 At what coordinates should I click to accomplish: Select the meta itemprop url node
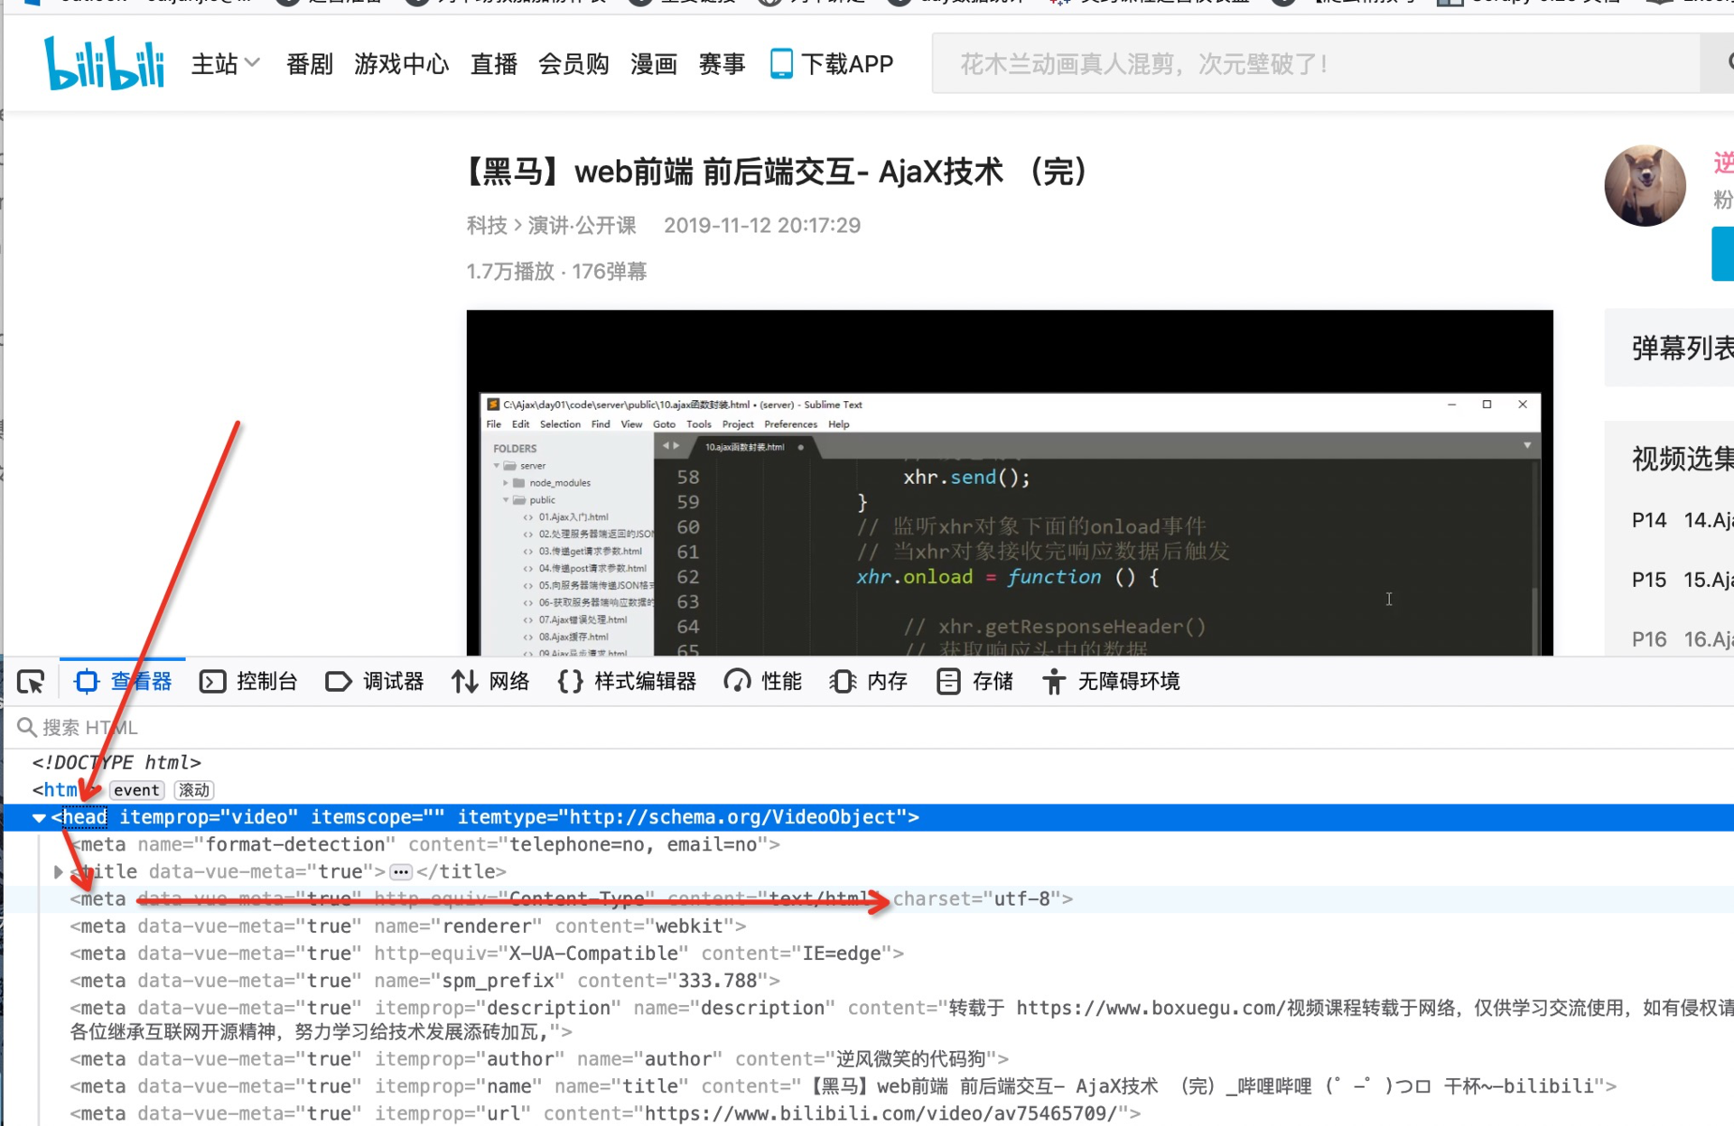(x=606, y=1113)
